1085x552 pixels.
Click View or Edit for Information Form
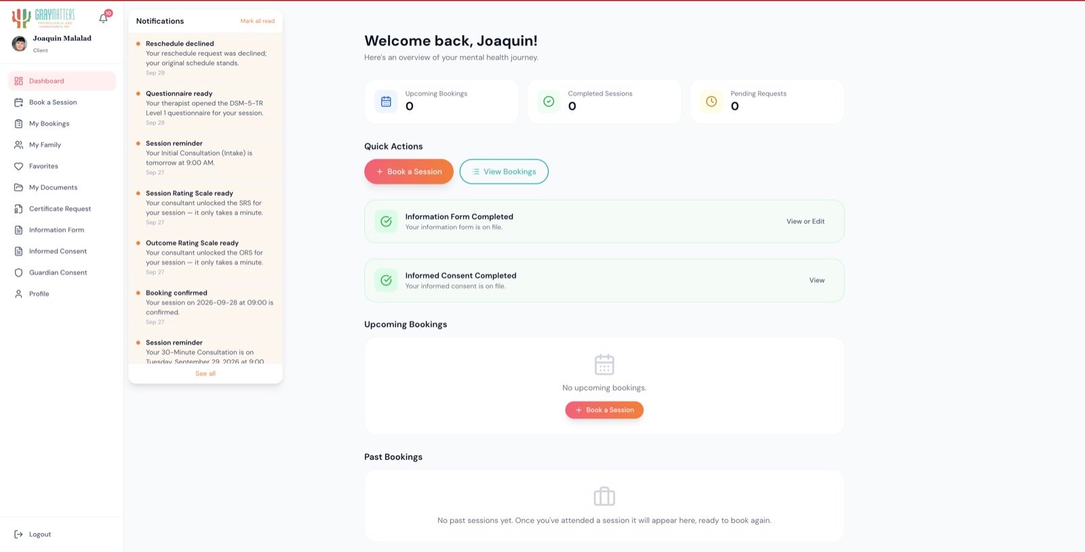click(806, 221)
